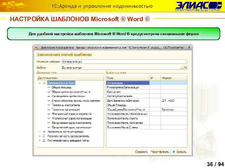Click the field icon next to Телефоны контрагента
The width and height of the screenshot is (225, 168).
[x=49, y=105]
